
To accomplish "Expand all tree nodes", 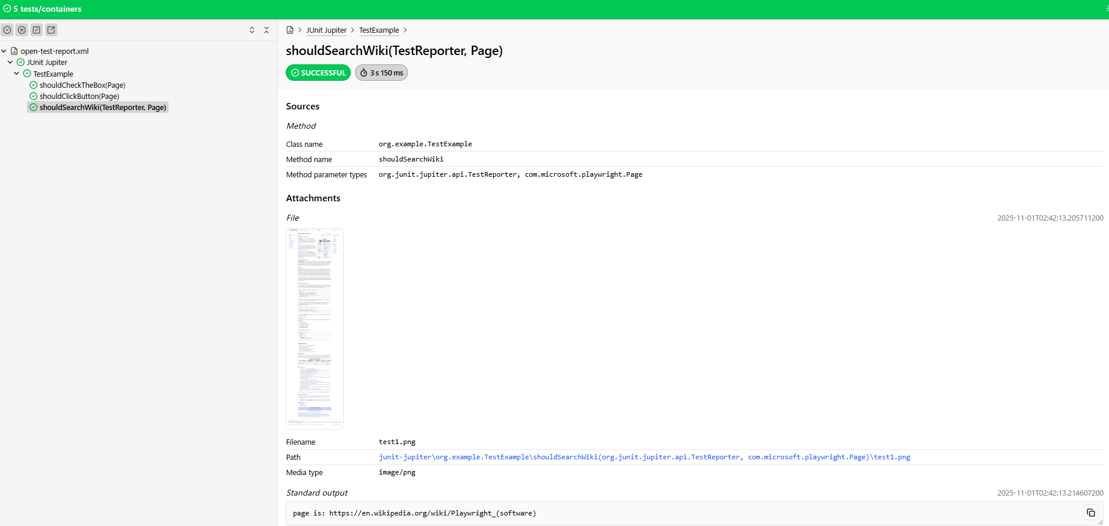I will [x=252, y=30].
